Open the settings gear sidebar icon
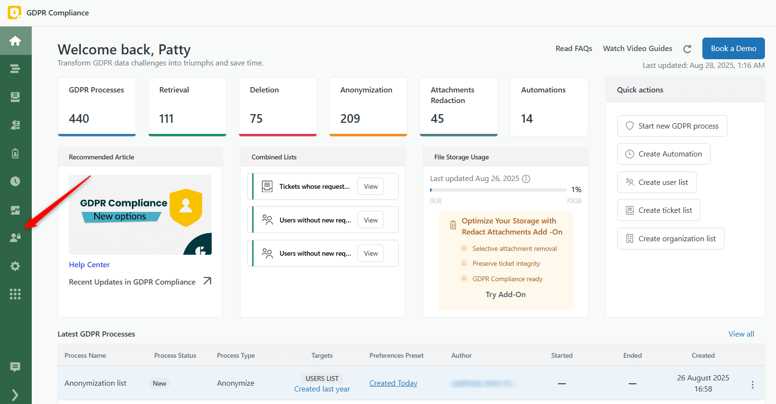This screenshot has width=776, height=404. 15,266
